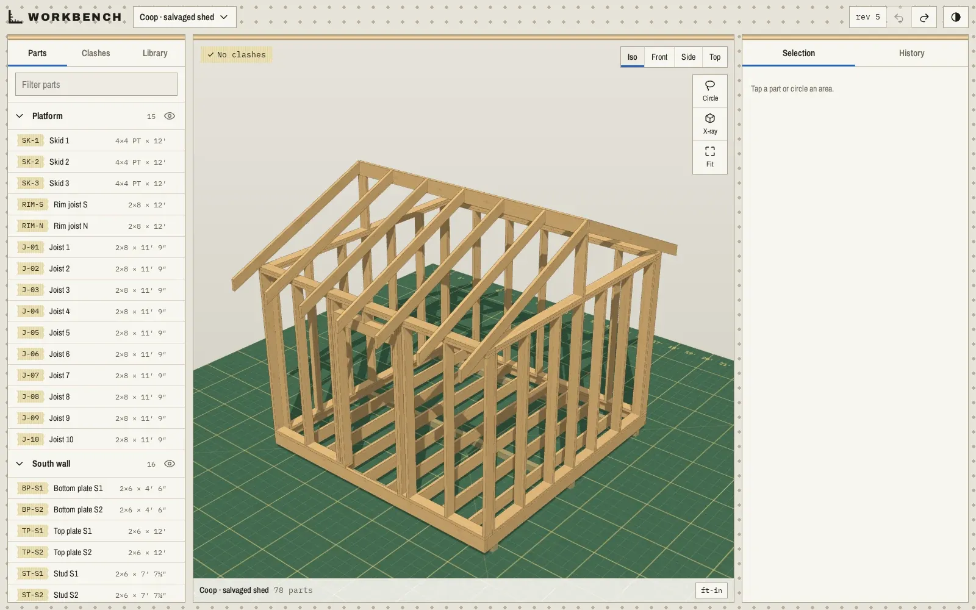Select the Joist 8 row

pos(96,396)
